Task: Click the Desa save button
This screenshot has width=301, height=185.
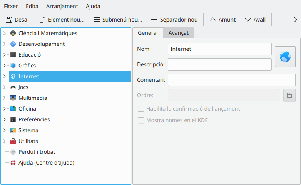Action: click(16, 20)
